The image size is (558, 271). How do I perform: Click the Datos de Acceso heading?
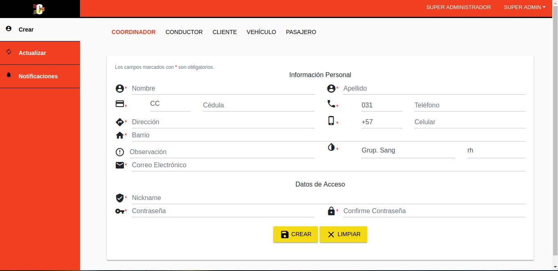tap(320, 184)
